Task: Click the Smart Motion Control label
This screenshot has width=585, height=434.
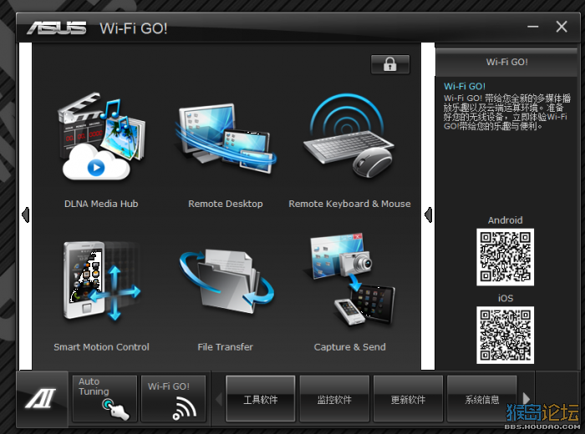Action: click(x=101, y=347)
